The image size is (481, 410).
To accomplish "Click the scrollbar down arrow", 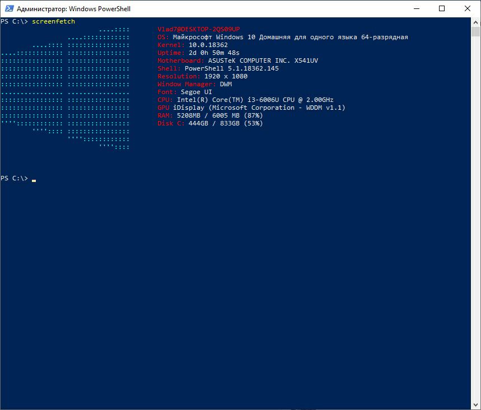I will coord(476,405).
